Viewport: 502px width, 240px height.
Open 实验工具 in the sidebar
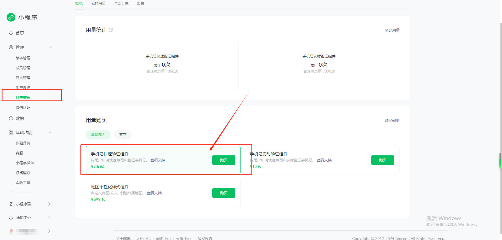(23, 183)
